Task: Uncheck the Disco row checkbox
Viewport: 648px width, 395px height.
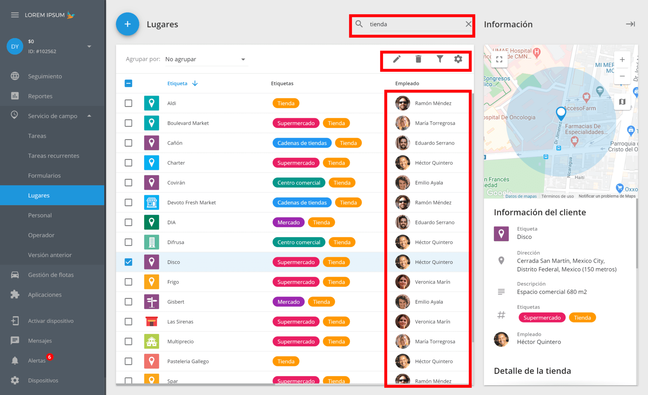Action: point(128,262)
